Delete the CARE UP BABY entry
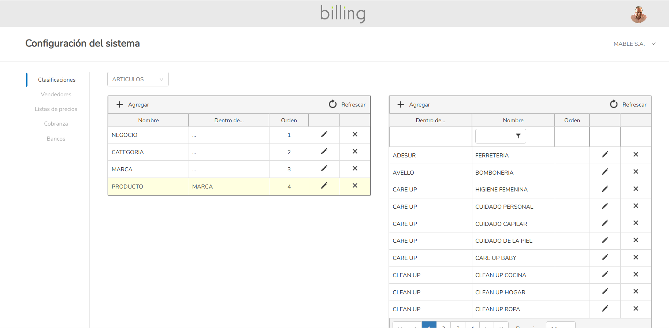669x328 pixels. [x=636, y=257]
